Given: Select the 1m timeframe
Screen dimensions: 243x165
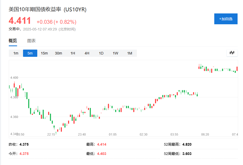Looking at the screenshot, I should [x=16, y=53].
